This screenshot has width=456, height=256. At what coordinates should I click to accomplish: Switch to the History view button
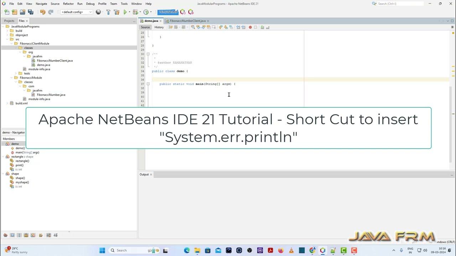159,27
